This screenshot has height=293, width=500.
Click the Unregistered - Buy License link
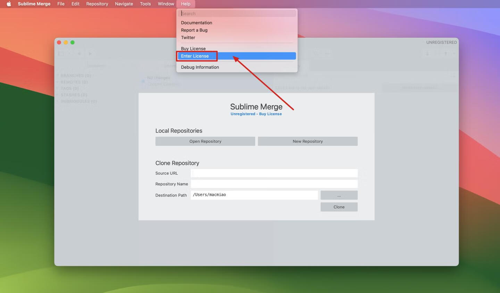pos(256,114)
